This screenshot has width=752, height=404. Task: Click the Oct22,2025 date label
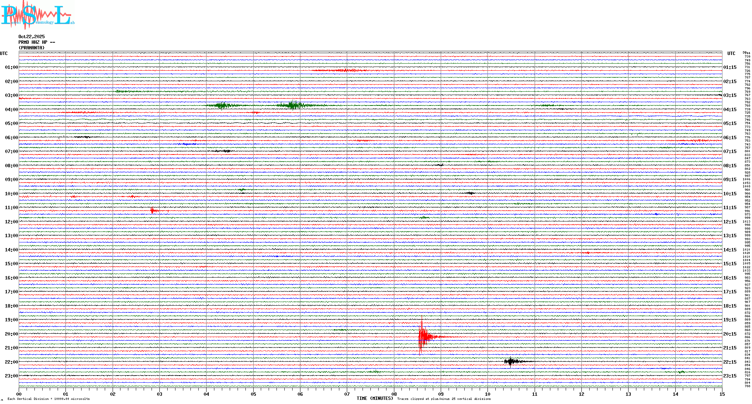(31, 37)
